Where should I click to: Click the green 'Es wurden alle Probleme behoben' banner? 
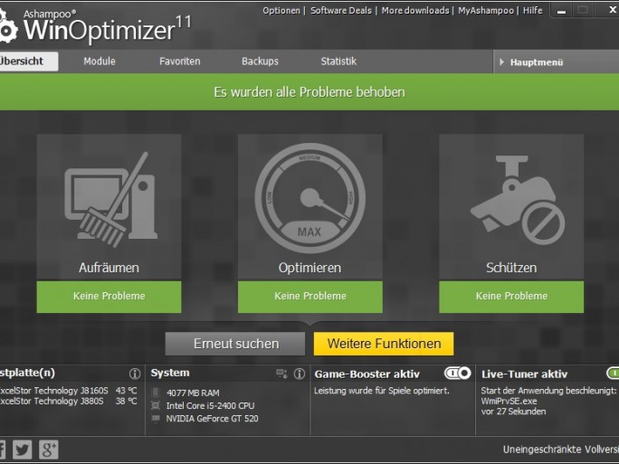tap(309, 92)
